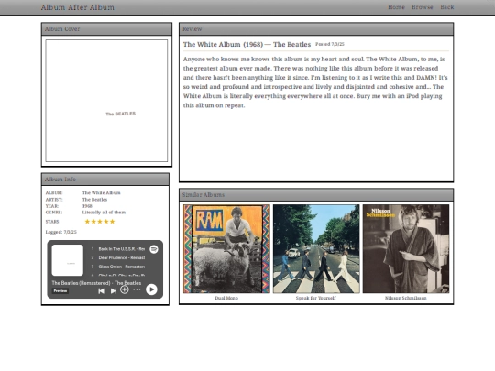Click genre value Literally all of them

(x=104, y=213)
